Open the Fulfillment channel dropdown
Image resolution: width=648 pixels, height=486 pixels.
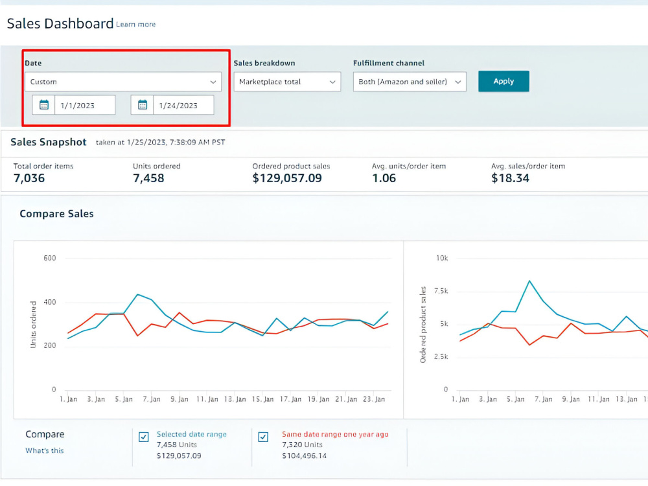[410, 82]
